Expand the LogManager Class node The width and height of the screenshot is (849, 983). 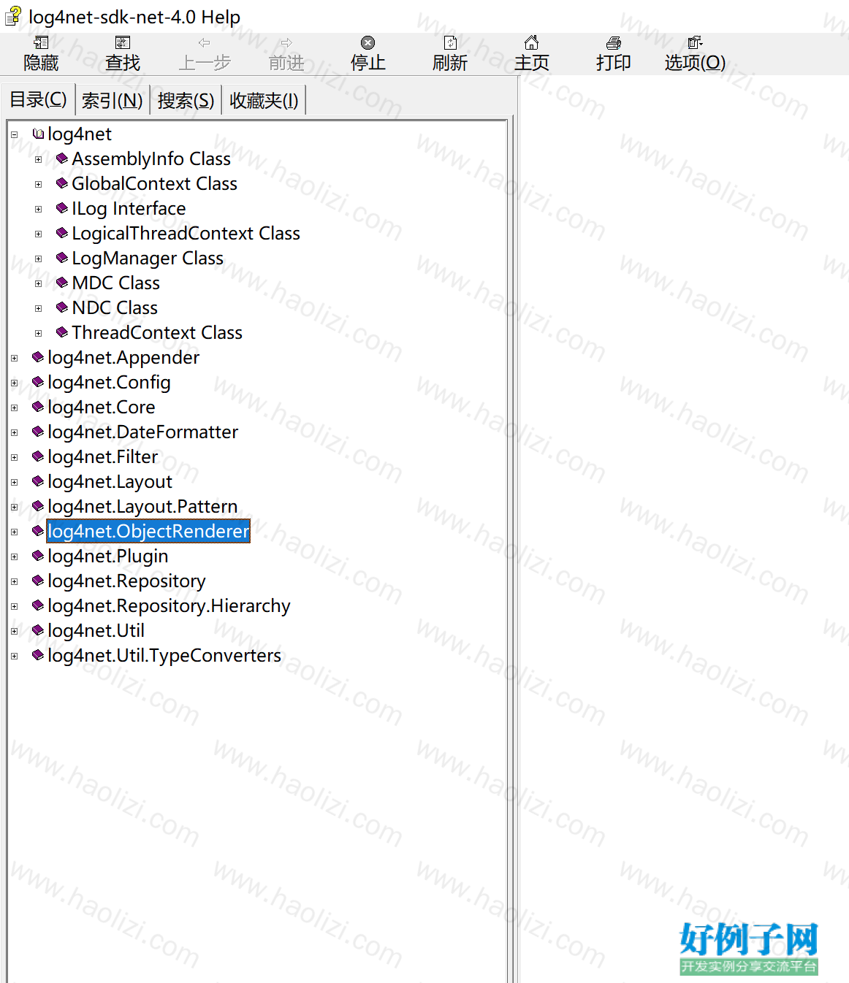tap(38, 259)
